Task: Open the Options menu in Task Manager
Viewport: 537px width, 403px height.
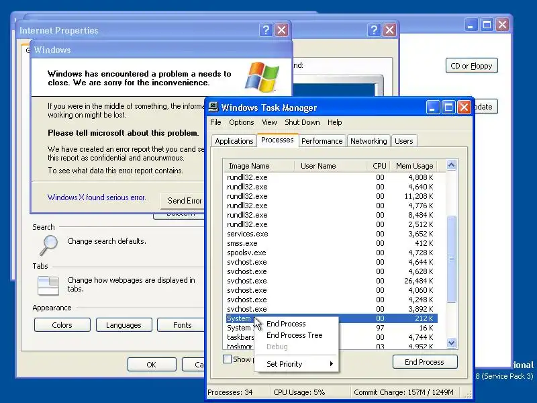Action: [242, 122]
